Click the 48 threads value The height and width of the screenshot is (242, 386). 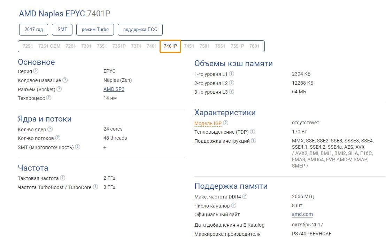coord(115,138)
